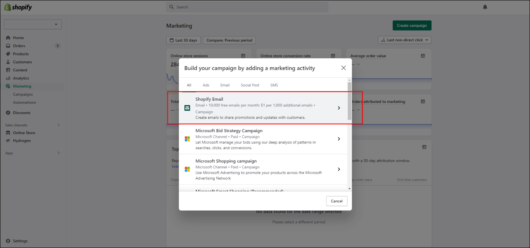Open report icon on Online store sessions
530x248 pixels.
coord(243,56)
